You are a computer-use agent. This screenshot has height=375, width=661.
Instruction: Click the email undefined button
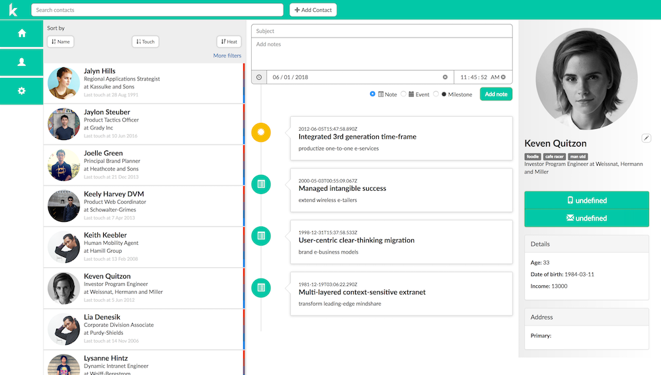pos(587,218)
